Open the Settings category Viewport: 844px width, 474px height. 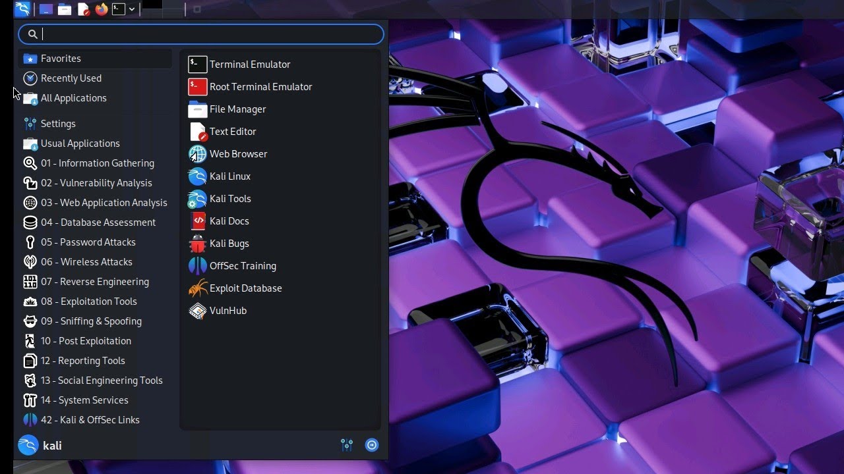[x=95, y=124]
